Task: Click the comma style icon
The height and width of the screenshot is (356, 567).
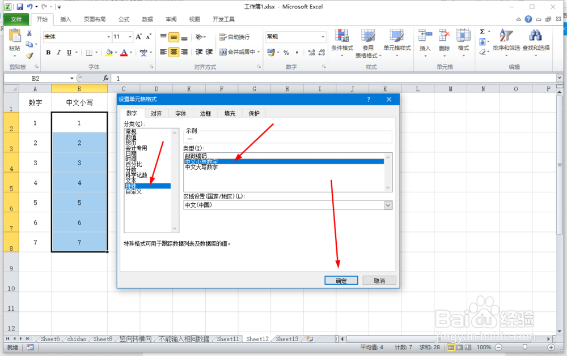Action: pos(297,53)
